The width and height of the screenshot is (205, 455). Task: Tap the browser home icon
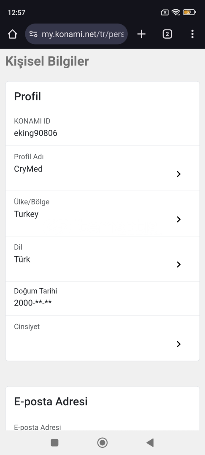(x=13, y=34)
